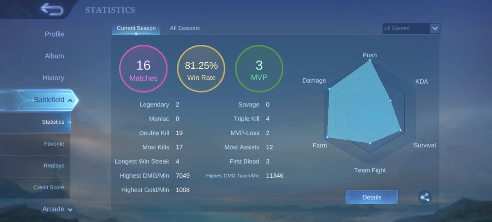Tap the 3 MVP circle

259,69
